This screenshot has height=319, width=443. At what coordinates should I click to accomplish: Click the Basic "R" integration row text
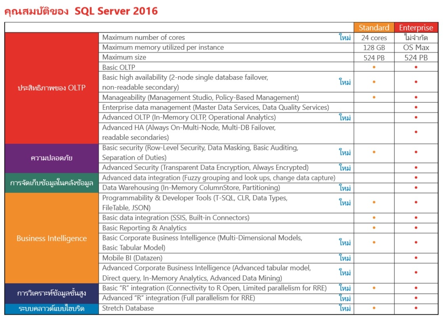(x=215, y=288)
